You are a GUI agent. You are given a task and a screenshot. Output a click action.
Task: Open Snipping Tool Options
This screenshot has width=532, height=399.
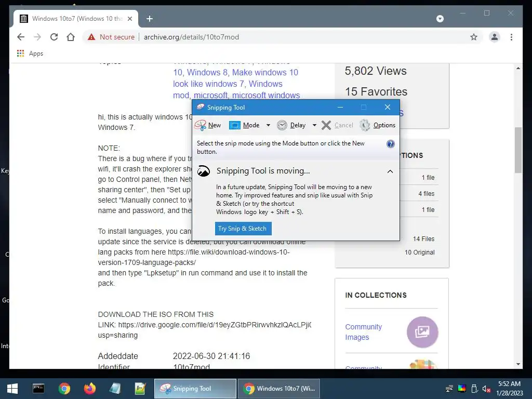coord(378,125)
